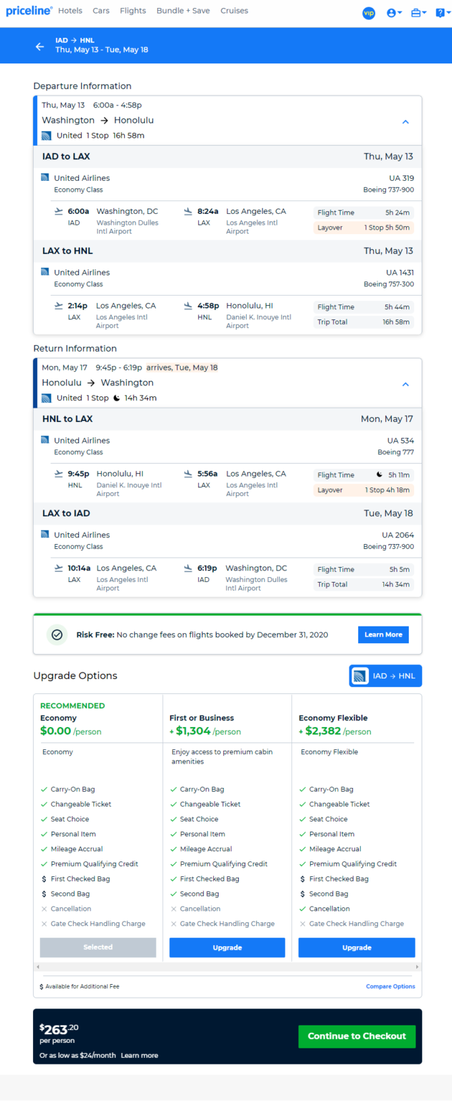This screenshot has width=452, height=1101.
Task: Click the Layover 1 Stop 4h 18m row
Action: (364, 490)
